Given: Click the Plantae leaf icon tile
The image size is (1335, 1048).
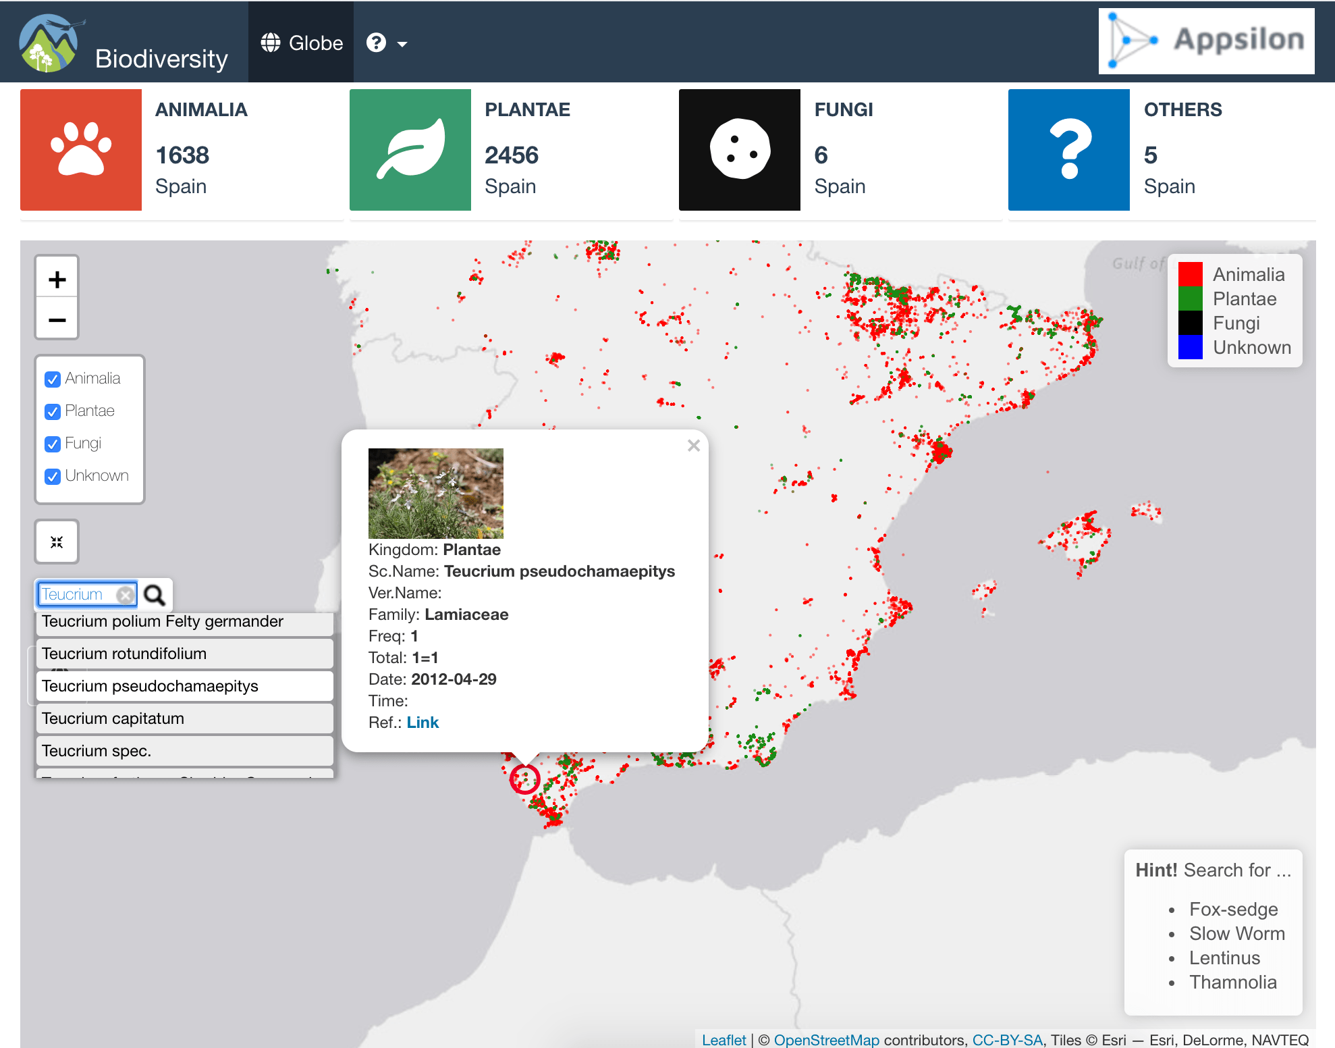Looking at the screenshot, I should (410, 149).
